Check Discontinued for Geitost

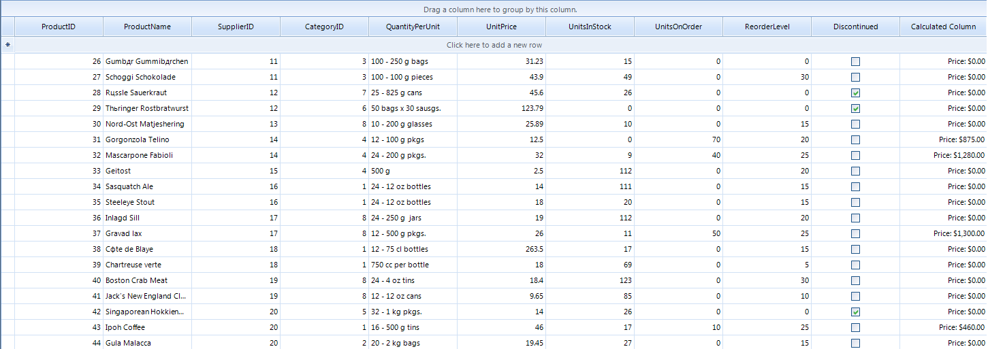855,171
